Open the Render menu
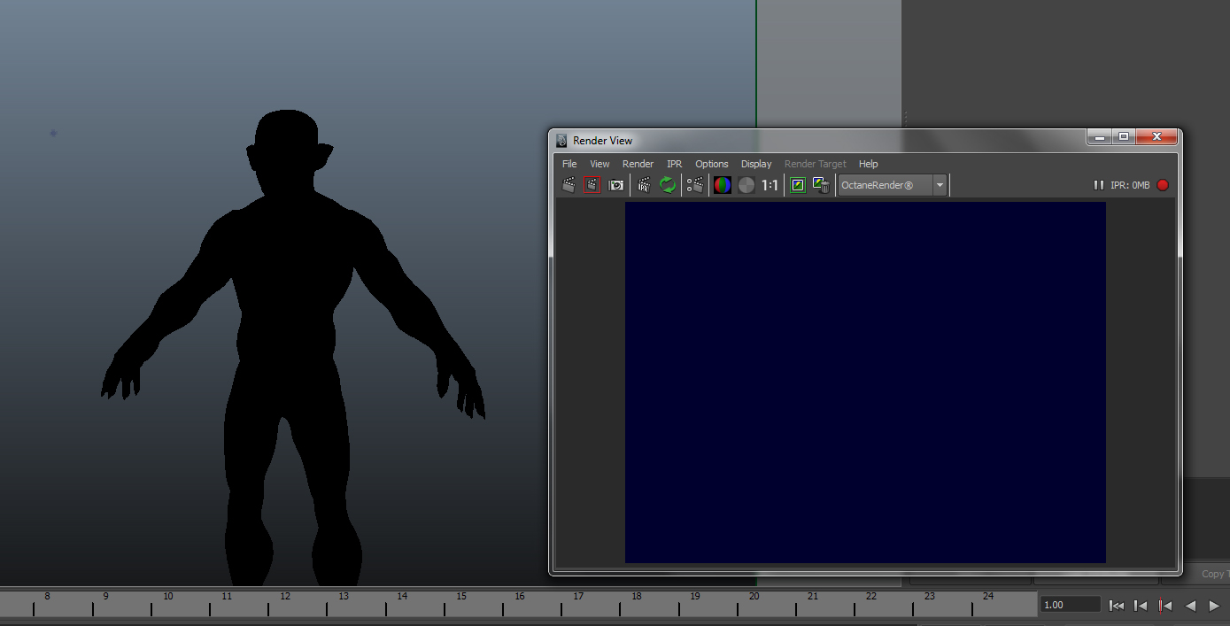Viewport: 1230px width, 626px height. [x=638, y=164]
